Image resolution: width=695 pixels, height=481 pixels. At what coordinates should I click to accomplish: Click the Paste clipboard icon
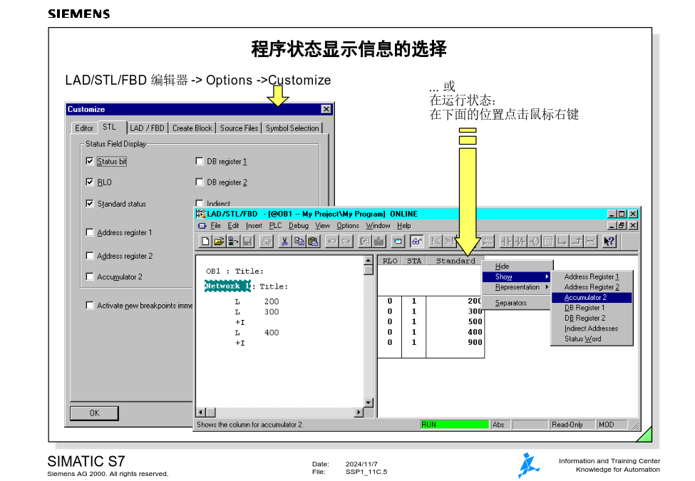(314, 242)
